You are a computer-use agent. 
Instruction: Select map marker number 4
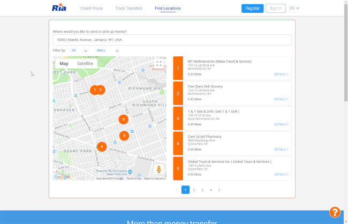(x=102, y=147)
